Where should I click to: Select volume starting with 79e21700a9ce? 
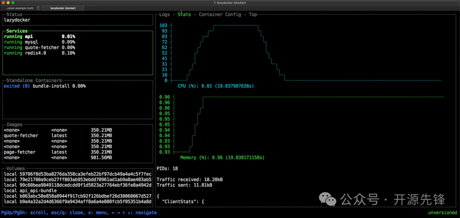[x=78, y=180]
